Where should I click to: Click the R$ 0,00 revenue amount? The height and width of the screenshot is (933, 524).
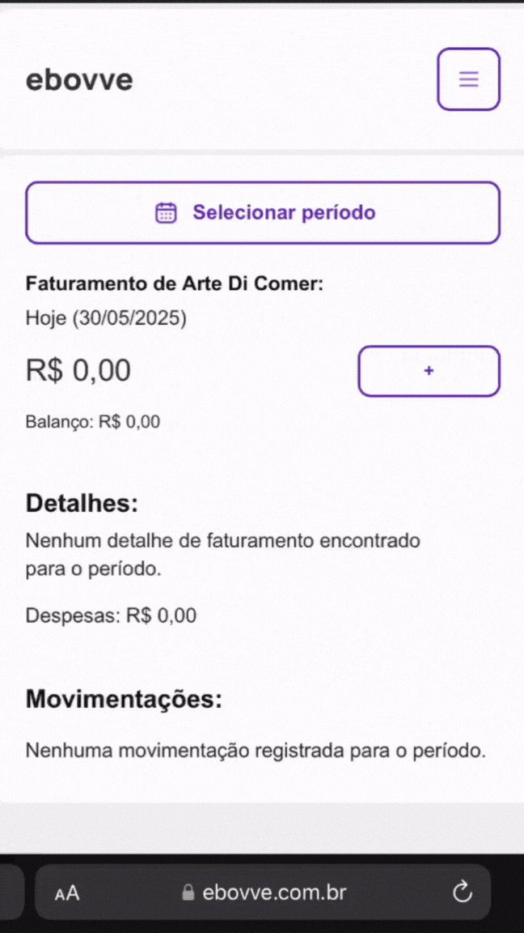point(78,370)
